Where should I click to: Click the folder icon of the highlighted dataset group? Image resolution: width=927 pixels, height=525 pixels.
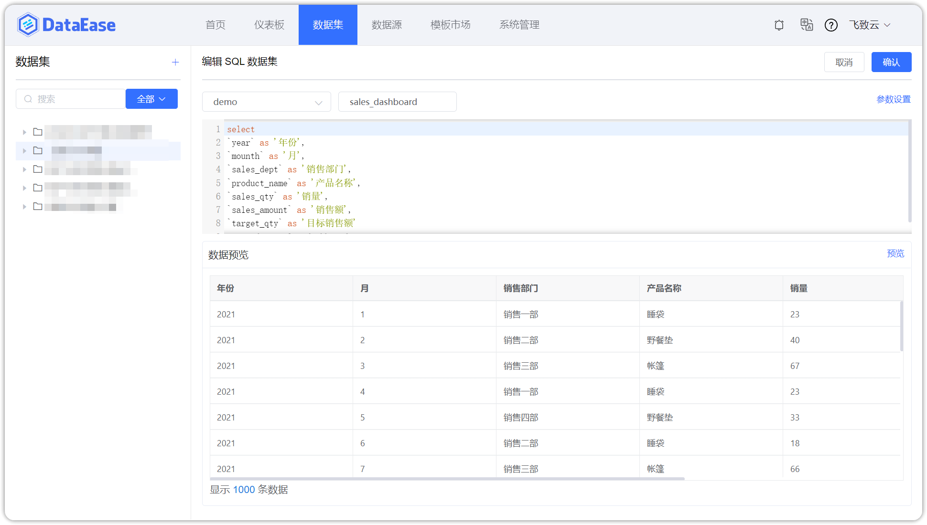38,150
